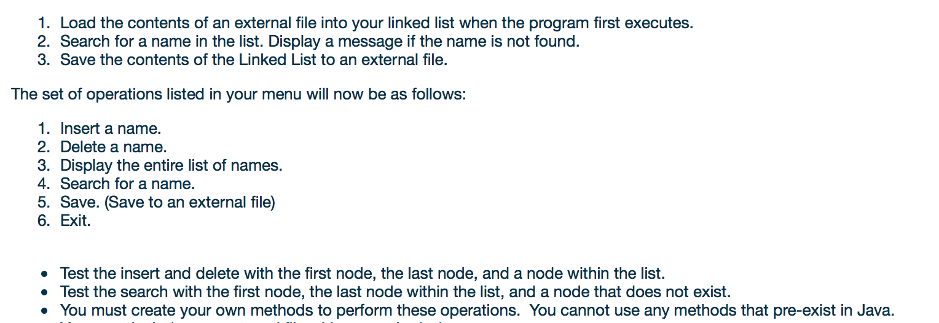939x323 pixels.
Task: Click the "The set of operations listed" paragraph
Action: 238,95
